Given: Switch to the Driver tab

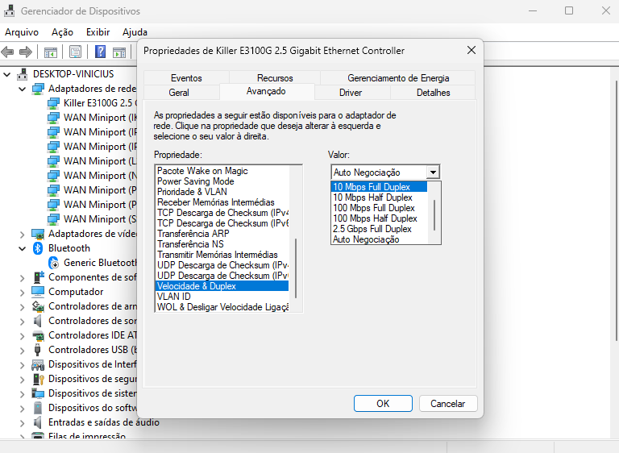Looking at the screenshot, I should 351,93.
